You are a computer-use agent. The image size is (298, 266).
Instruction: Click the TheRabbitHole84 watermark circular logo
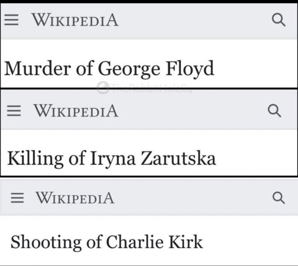pos(103,87)
